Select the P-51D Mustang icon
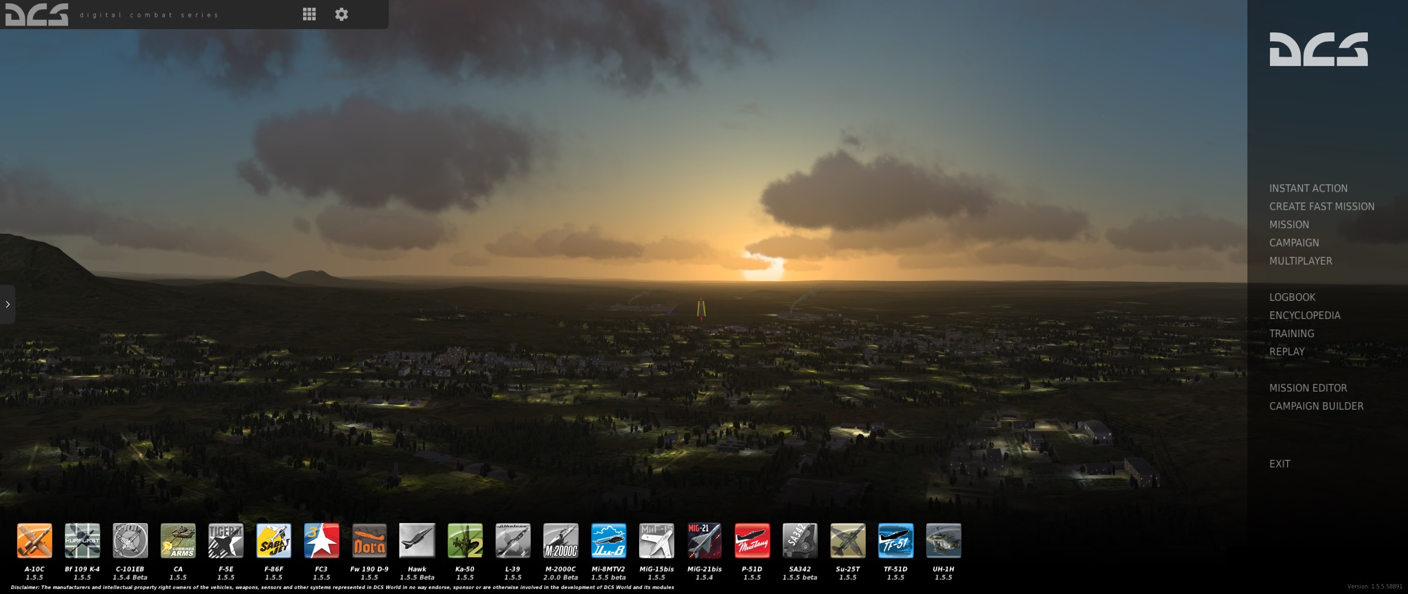1408x594 pixels. click(x=752, y=541)
